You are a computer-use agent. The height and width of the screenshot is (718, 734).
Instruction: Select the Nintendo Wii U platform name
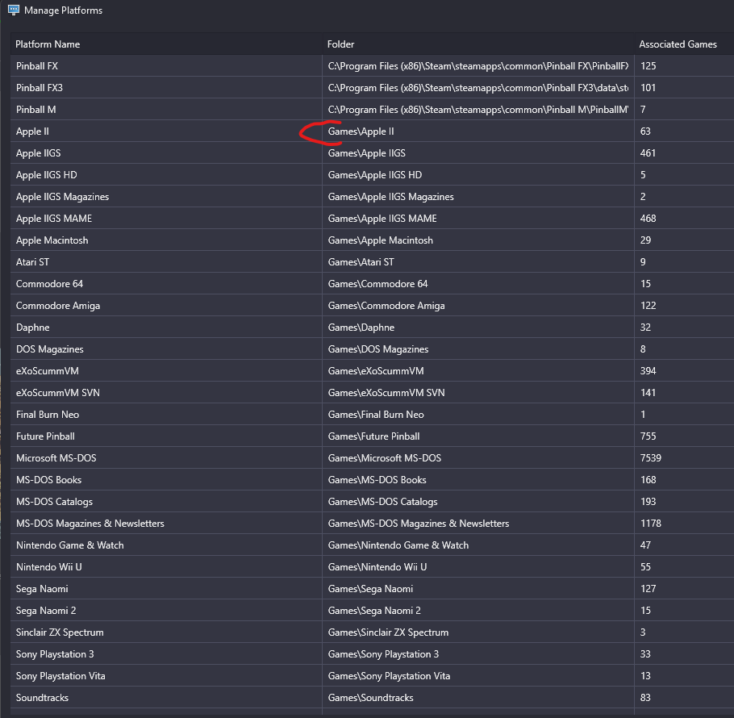tap(48, 567)
